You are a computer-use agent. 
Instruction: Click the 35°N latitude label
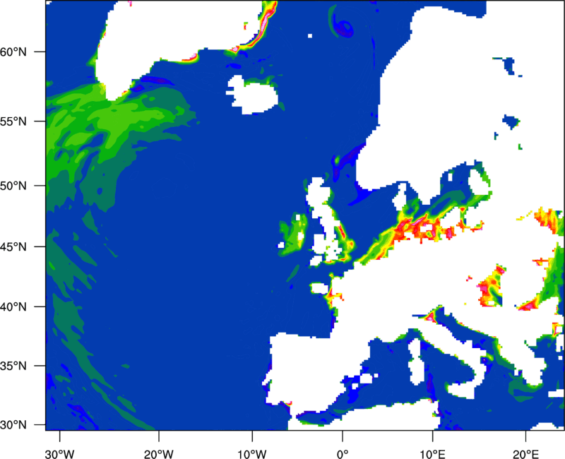pos(13,366)
